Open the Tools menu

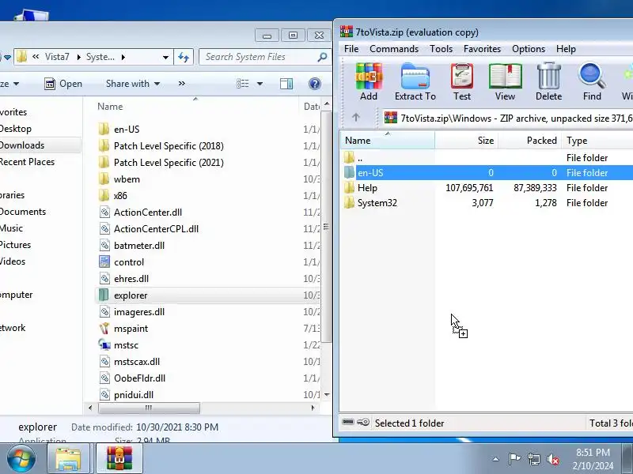click(441, 49)
